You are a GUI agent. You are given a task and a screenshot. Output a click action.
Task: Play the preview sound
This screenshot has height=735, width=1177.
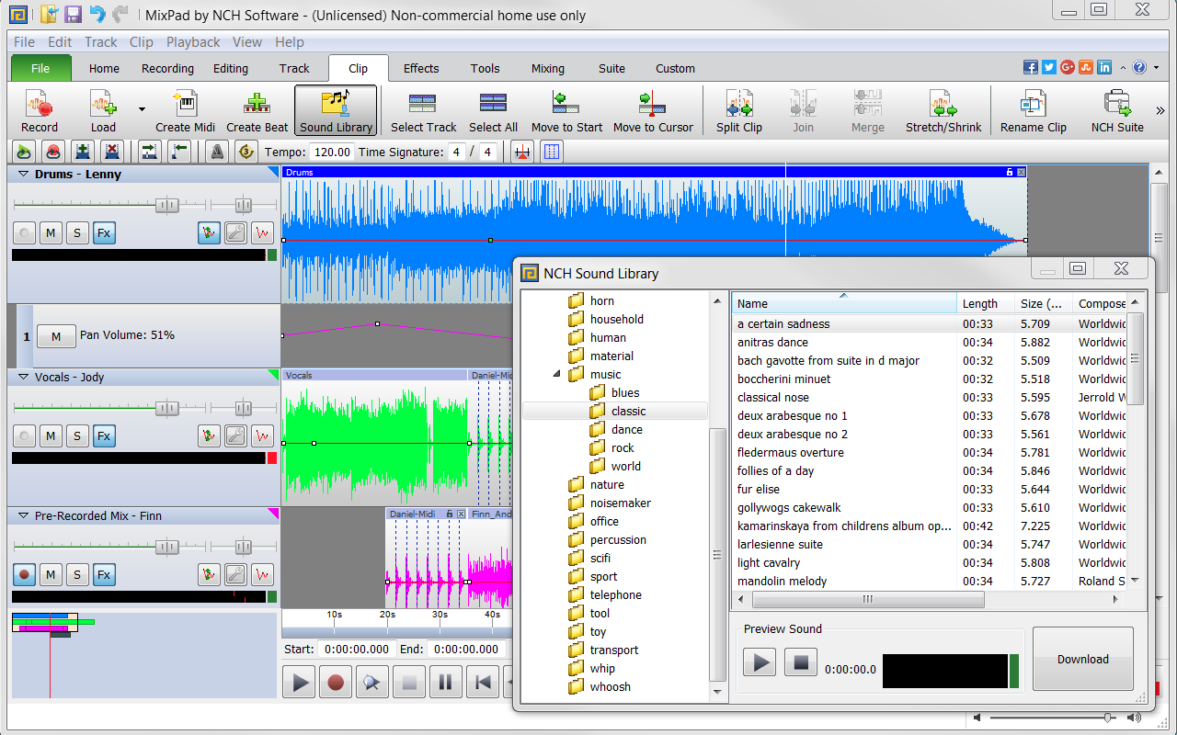pos(760,662)
